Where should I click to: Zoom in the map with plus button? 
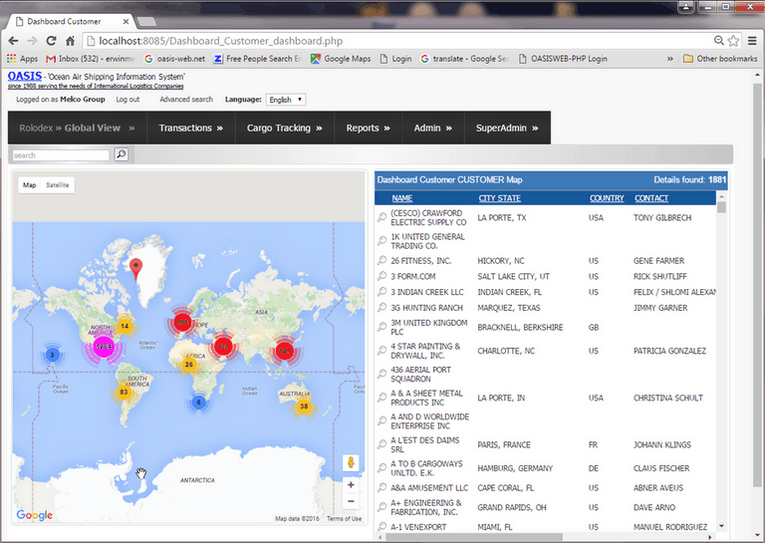(x=351, y=485)
